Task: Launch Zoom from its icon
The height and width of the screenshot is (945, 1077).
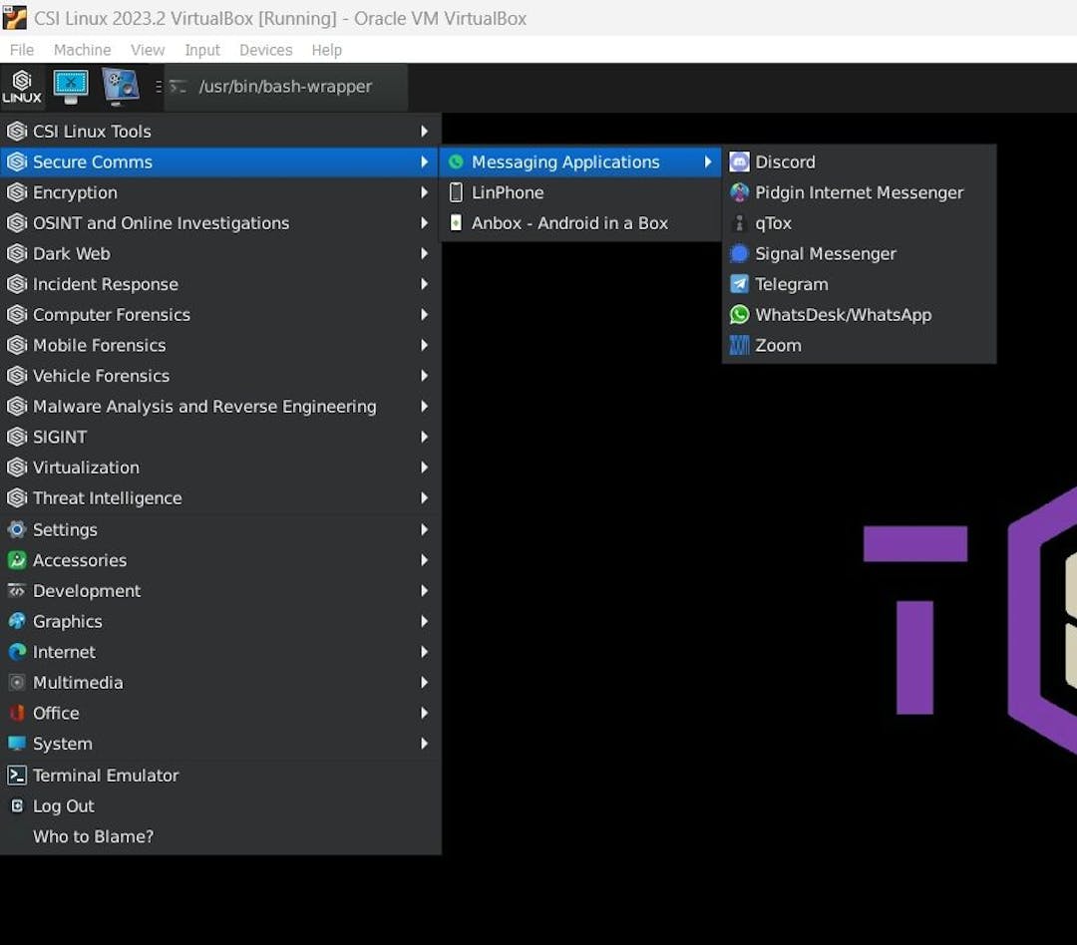Action: pyautogui.click(x=739, y=346)
